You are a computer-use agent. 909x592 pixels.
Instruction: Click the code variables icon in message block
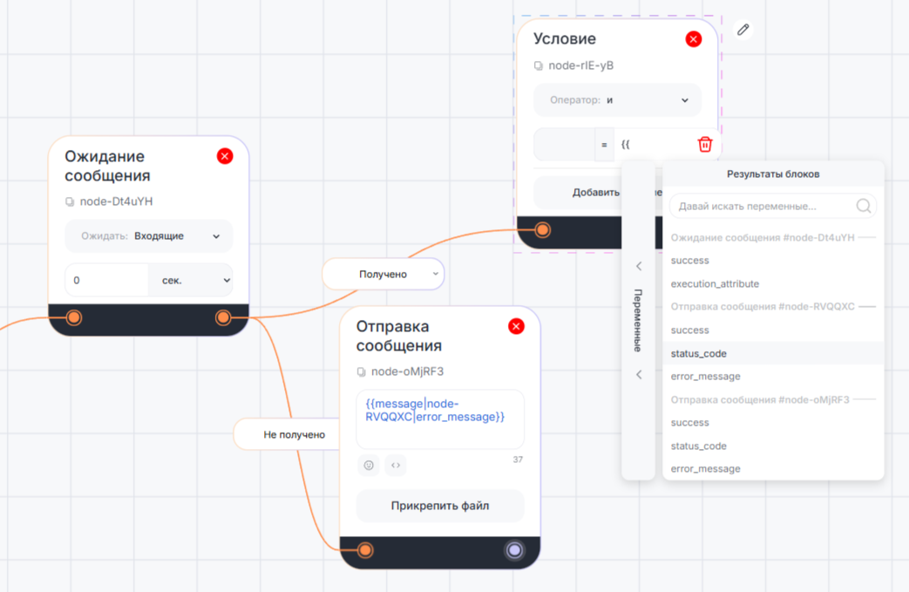[x=396, y=466]
